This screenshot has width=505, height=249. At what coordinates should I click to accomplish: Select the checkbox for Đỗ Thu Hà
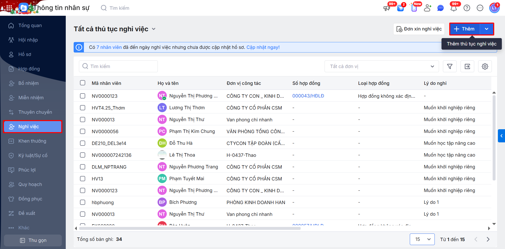click(x=83, y=143)
